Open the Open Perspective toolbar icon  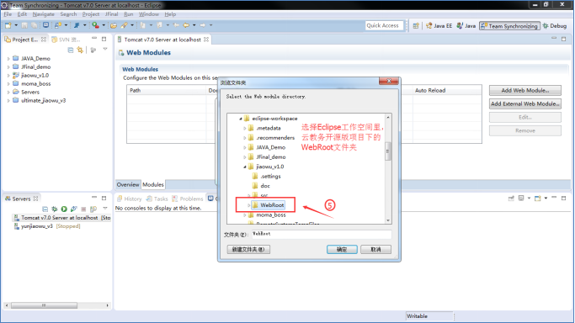[x=416, y=25]
